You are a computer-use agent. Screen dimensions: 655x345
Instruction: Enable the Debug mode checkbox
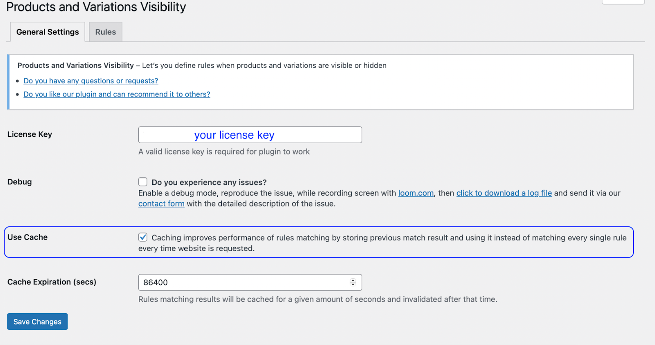point(143,182)
